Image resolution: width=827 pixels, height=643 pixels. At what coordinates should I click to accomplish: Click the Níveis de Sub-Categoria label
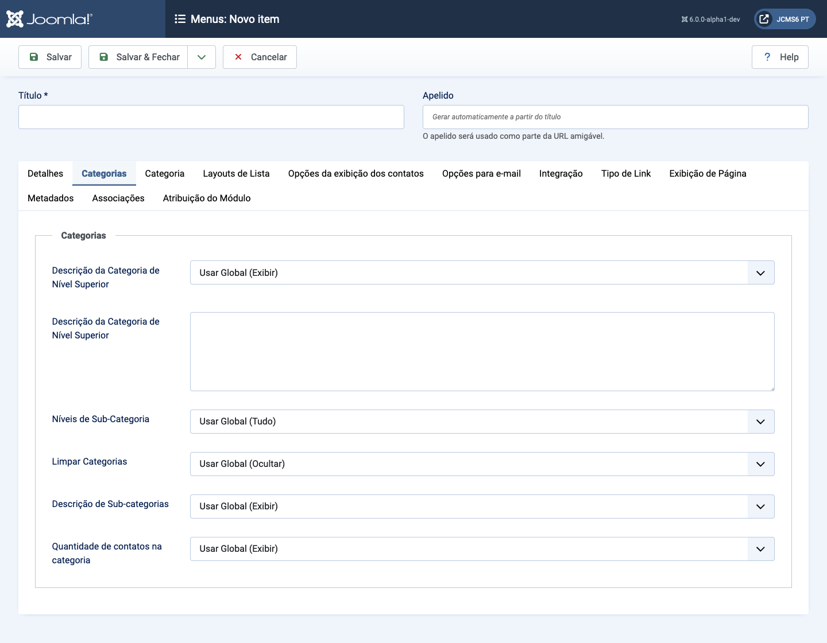pos(101,419)
